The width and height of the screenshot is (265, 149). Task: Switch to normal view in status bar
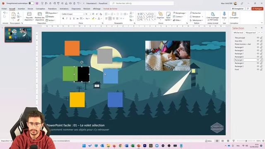217,141
